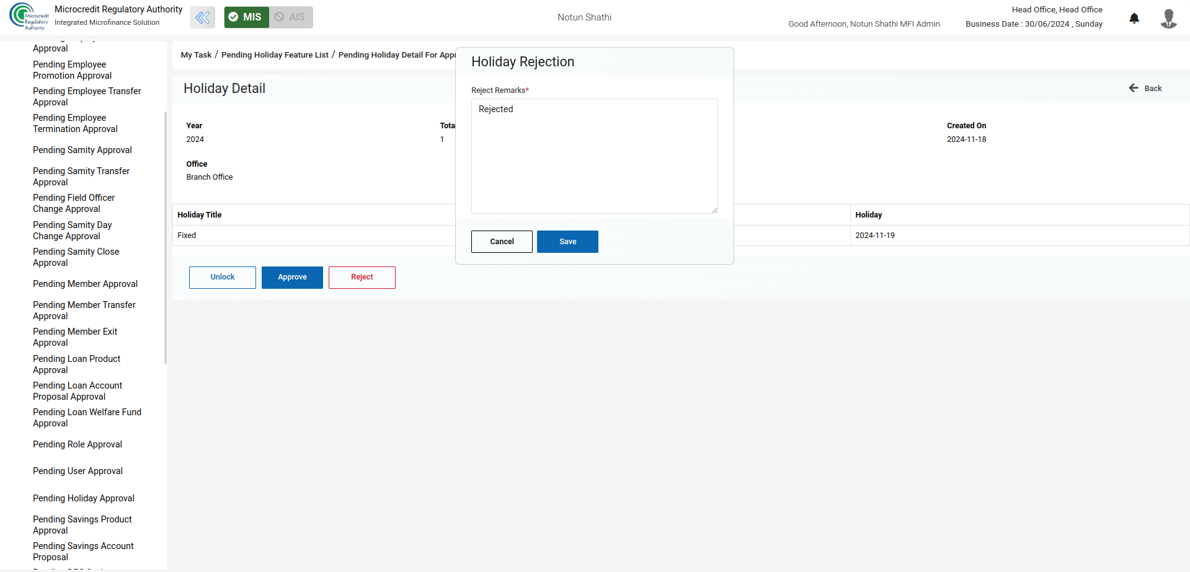Cancel the Holiday Rejection dialog

click(x=502, y=242)
